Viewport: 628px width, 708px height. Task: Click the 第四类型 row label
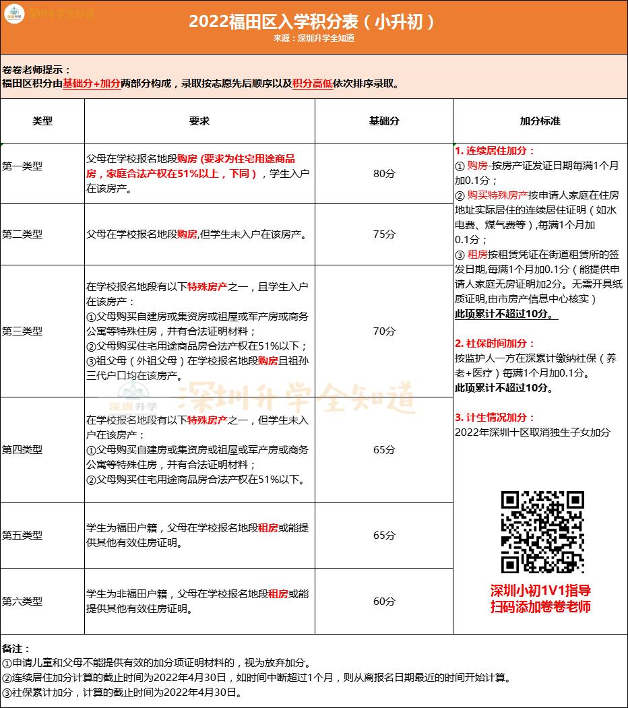tap(22, 450)
